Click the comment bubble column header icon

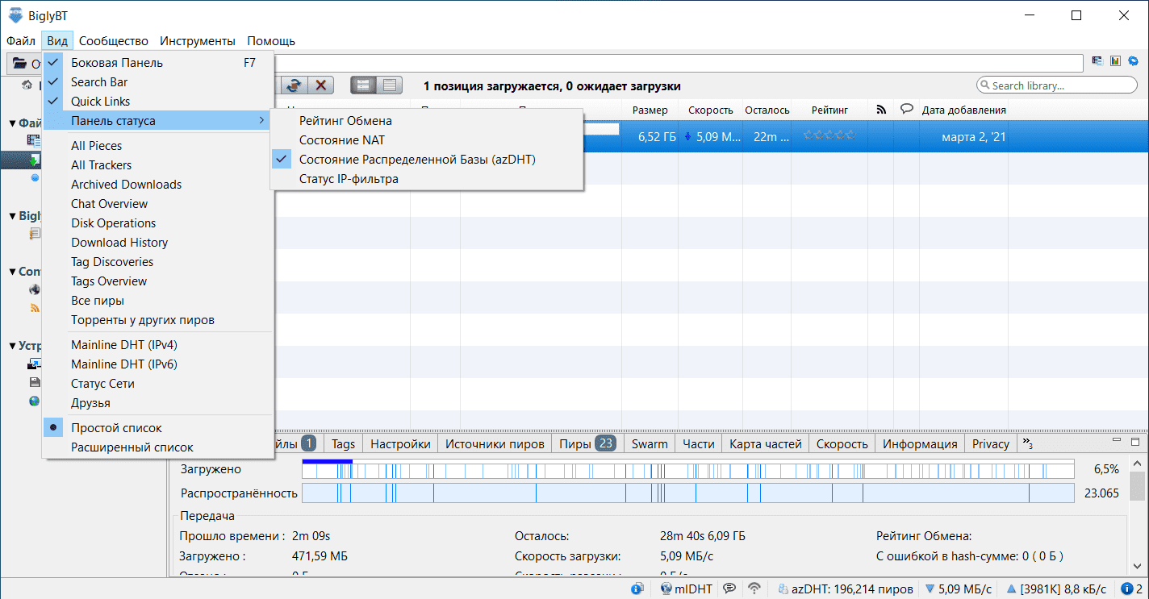pos(907,110)
